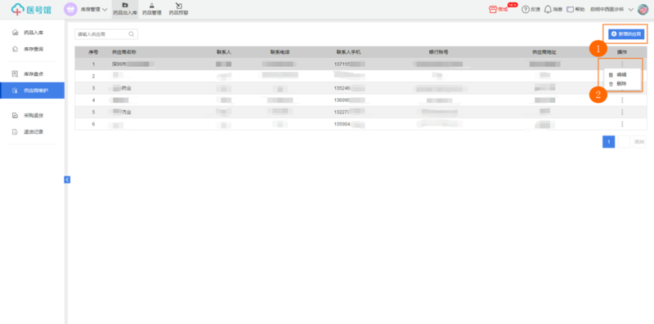Screen dimensions: 654x324
Task: Click the mobile number starting 135904
Action: point(350,124)
